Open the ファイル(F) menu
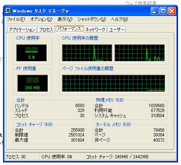Image resolution: width=181 pixels, height=165 pixels. 16,19
